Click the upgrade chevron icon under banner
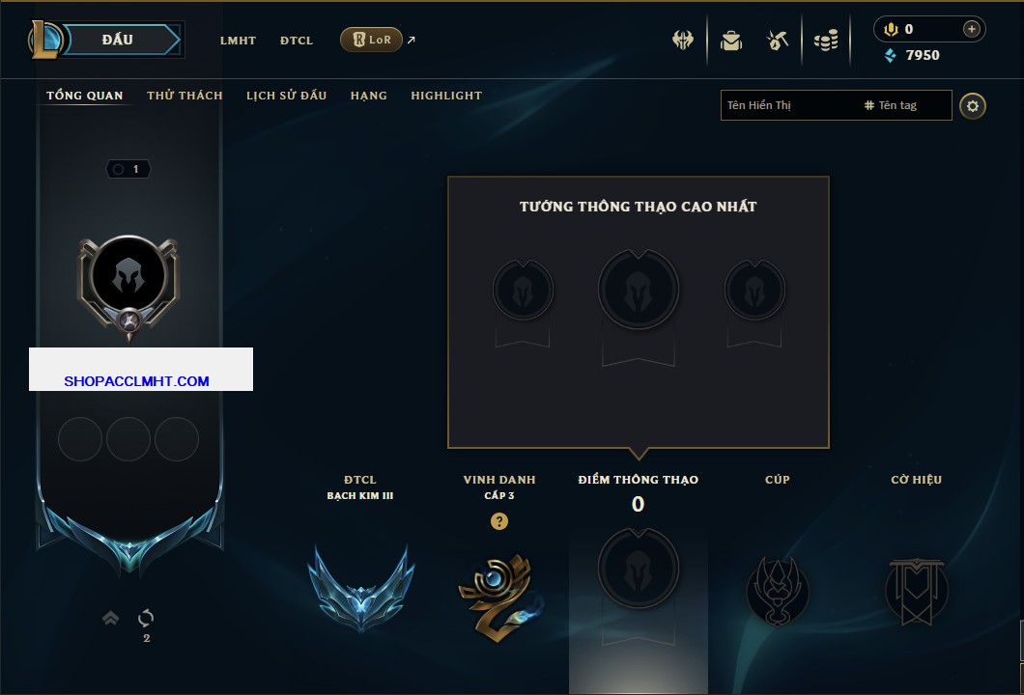This screenshot has width=1024, height=695. pyautogui.click(x=110, y=618)
